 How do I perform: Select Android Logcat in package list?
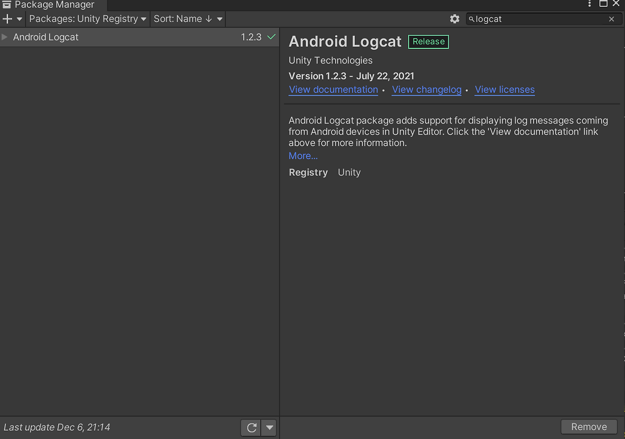point(139,37)
